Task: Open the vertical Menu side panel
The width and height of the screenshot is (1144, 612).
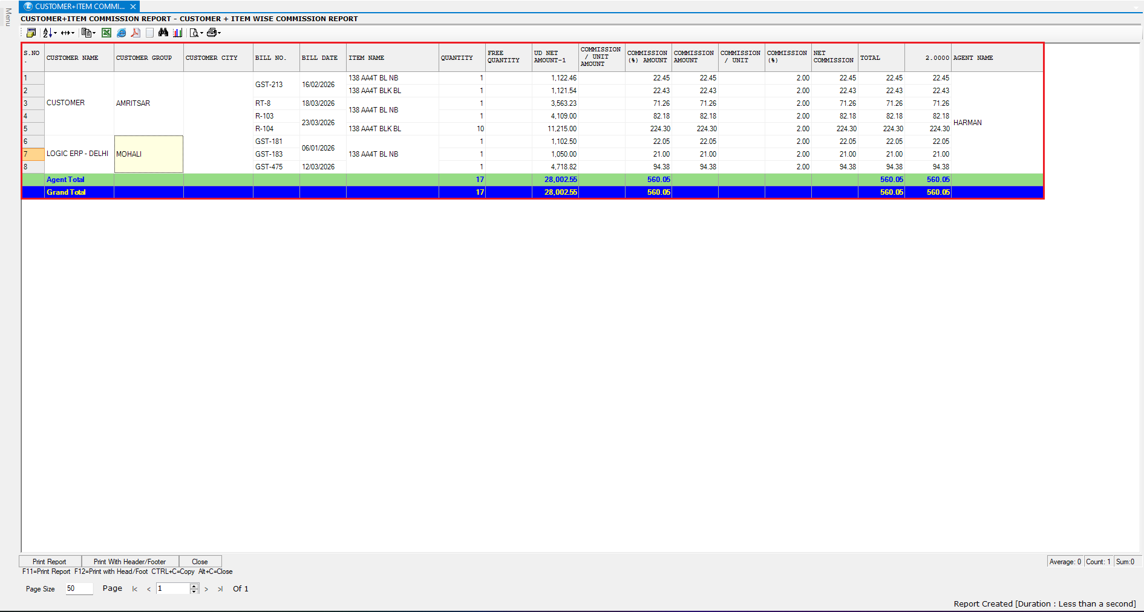Action: pos(8,17)
